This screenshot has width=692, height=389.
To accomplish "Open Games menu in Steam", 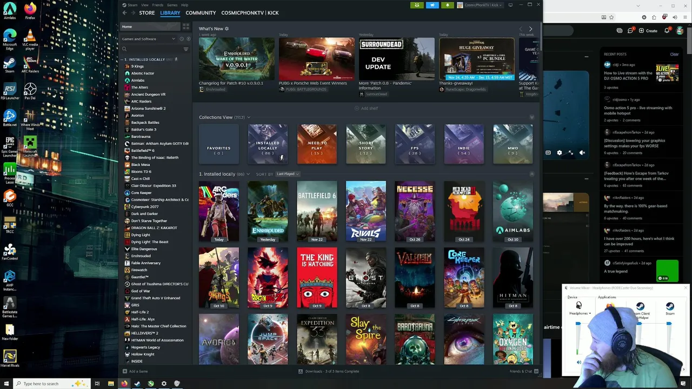I will (x=172, y=5).
